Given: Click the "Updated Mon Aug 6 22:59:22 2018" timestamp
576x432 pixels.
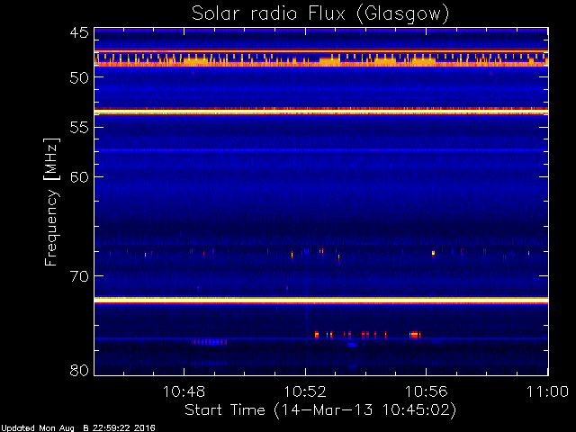Looking at the screenshot, I should (77, 428).
